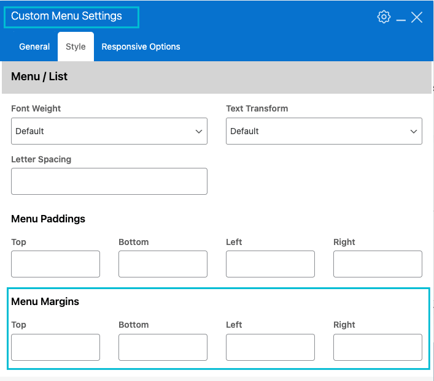
Task: Click into the Menu Paddings Left field
Action: click(270, 264)
